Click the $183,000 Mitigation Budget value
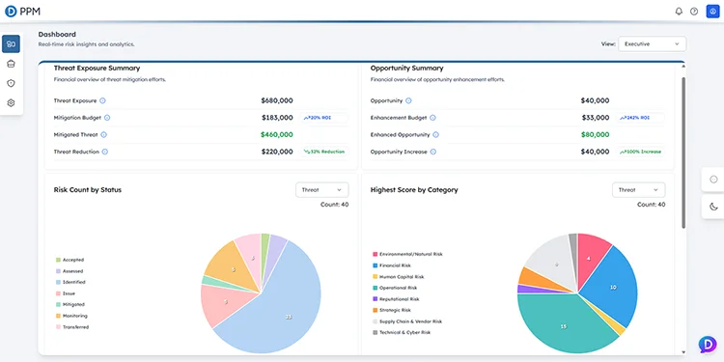This screenshot has width=724, height=362. [x=277, y=118]
